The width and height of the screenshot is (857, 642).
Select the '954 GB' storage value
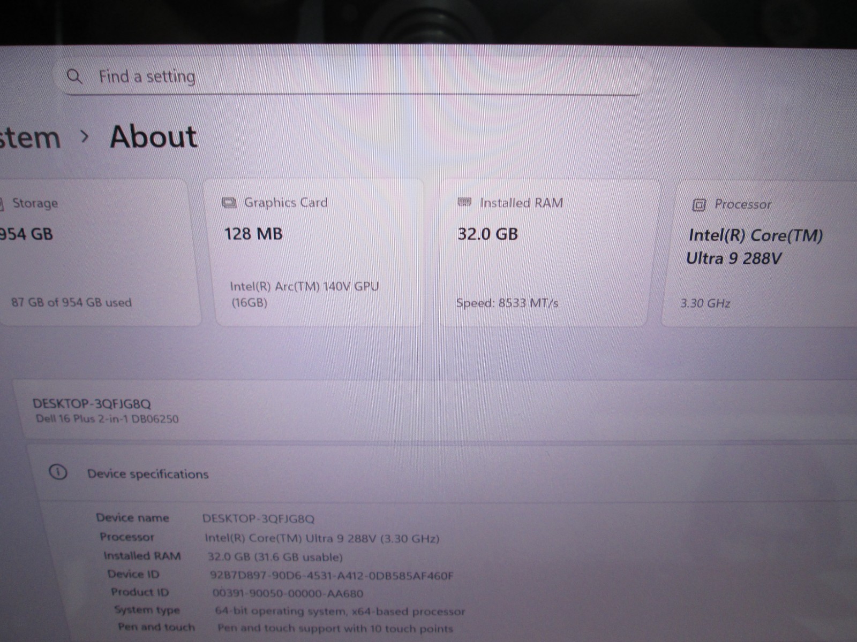coord(26,234)
